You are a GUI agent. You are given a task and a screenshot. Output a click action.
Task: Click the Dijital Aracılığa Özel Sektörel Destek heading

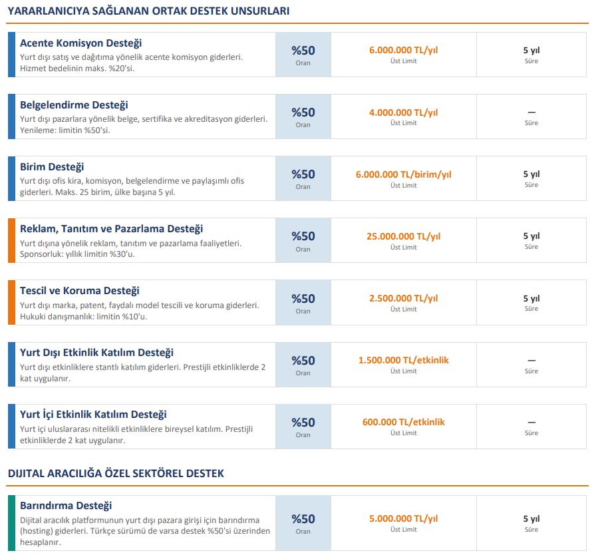pyautogui.click(x=116, y=473)
